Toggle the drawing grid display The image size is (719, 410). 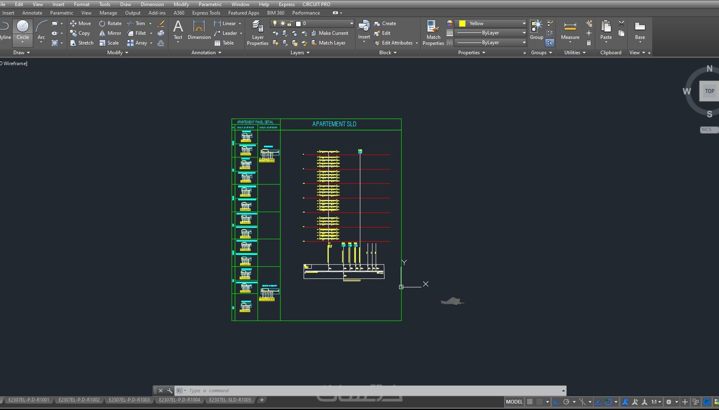[530, 402]
